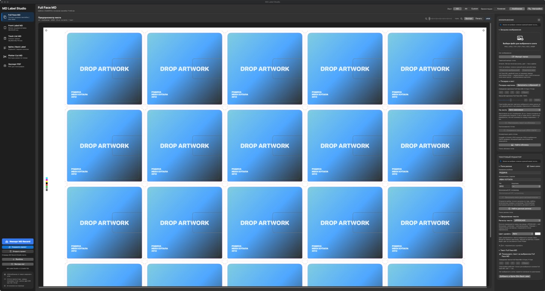The width and height of the screenshot is (545, 291).
Task: Click the gear icon in the Изображение panel
Action: point(539,20)
